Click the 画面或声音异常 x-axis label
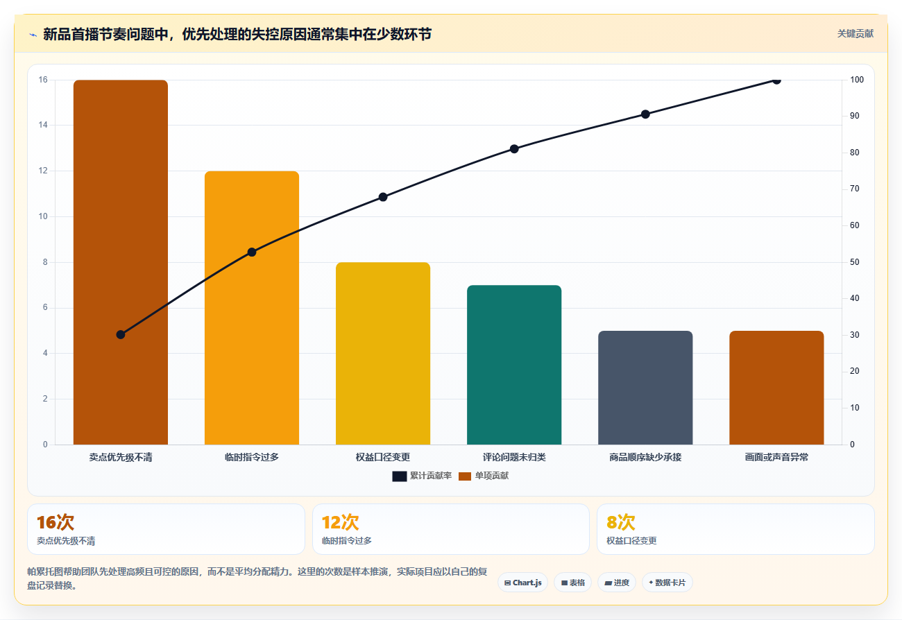 (x=776, y=457)
